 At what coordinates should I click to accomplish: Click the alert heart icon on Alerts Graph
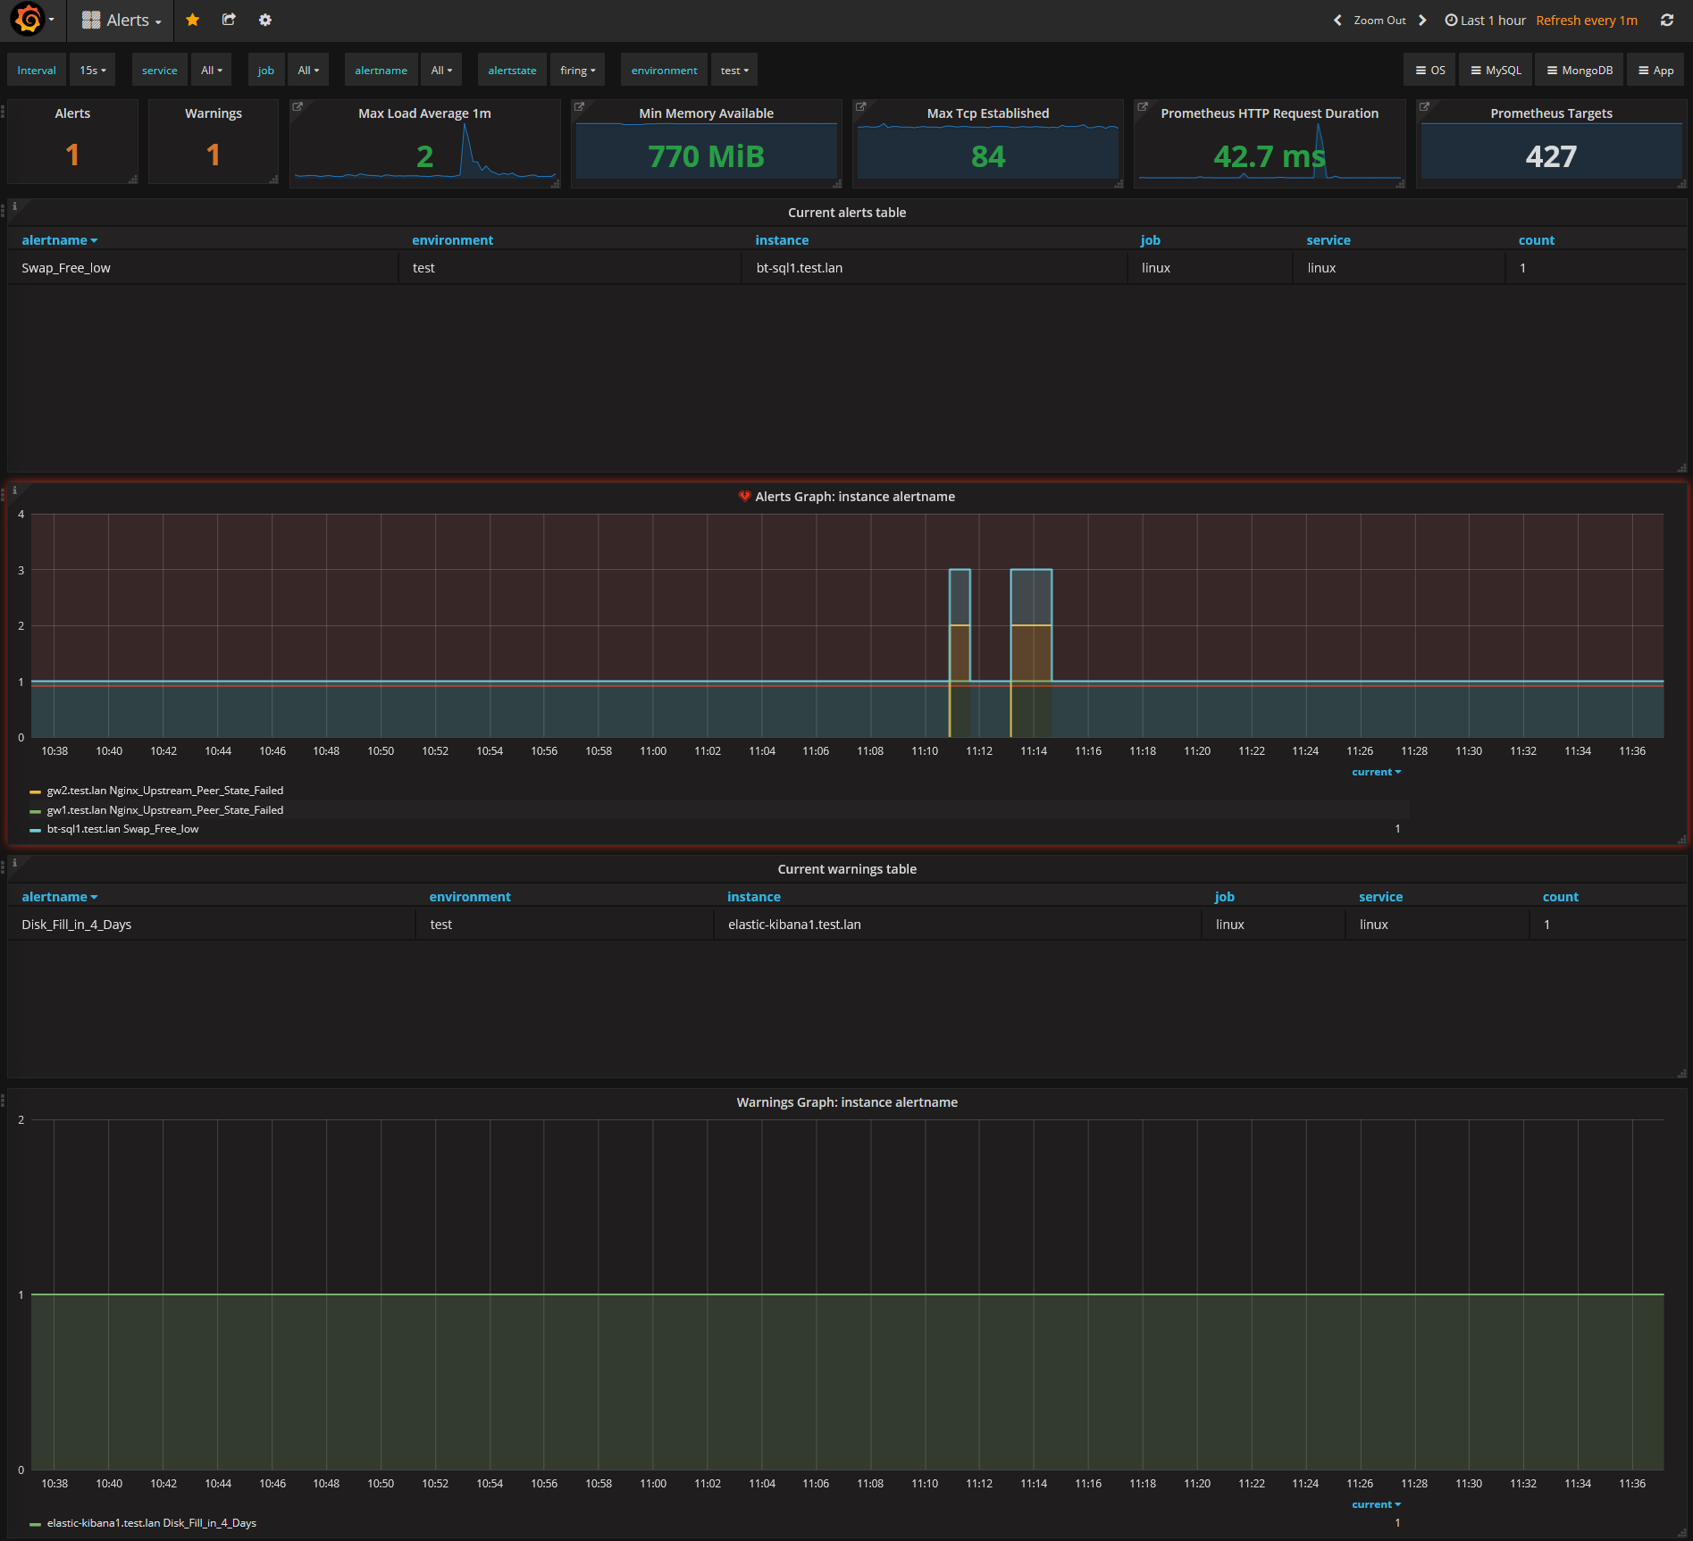[744, 497]
